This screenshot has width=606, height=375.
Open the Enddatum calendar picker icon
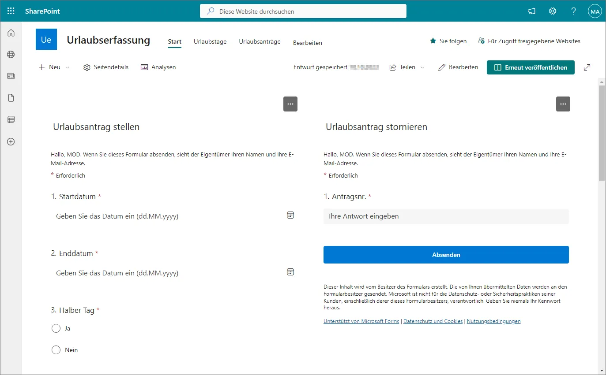[290, 272]
